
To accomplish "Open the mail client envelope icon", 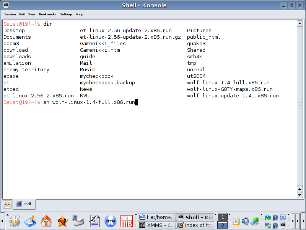I will tap(78, 221).
